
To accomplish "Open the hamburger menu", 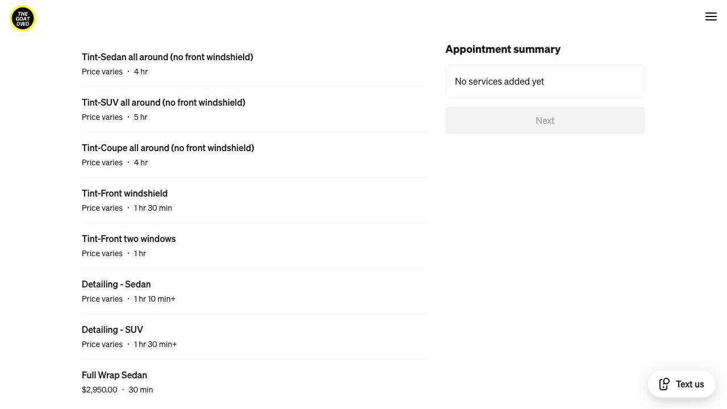I will click(x=711, y=17).
